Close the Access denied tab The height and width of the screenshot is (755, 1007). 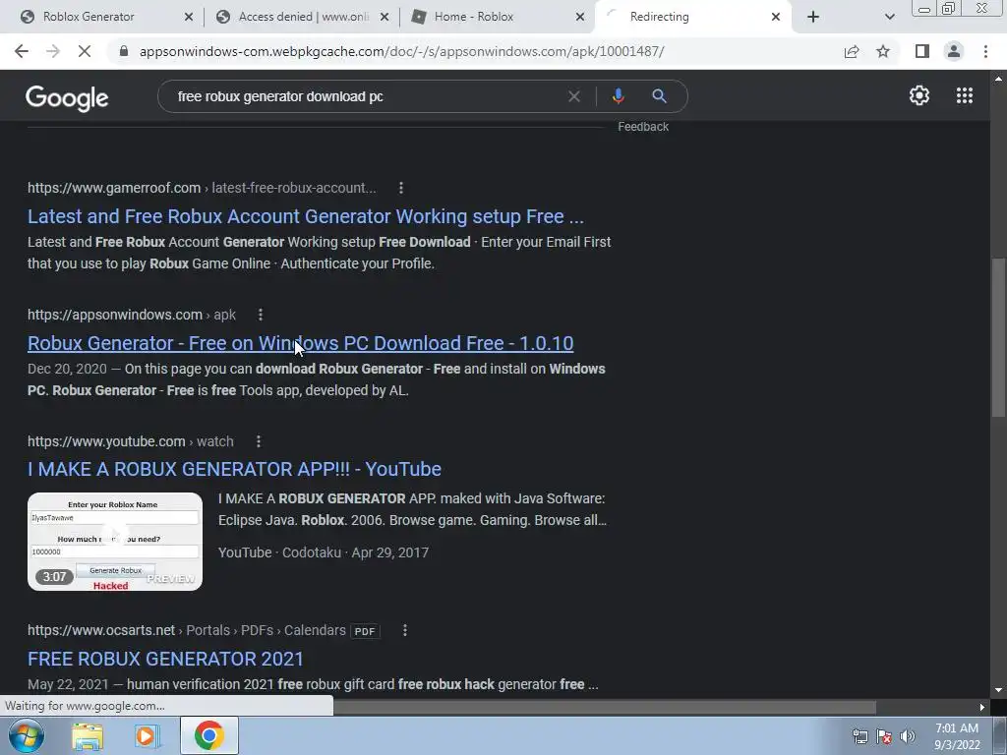tap(385, 17)
